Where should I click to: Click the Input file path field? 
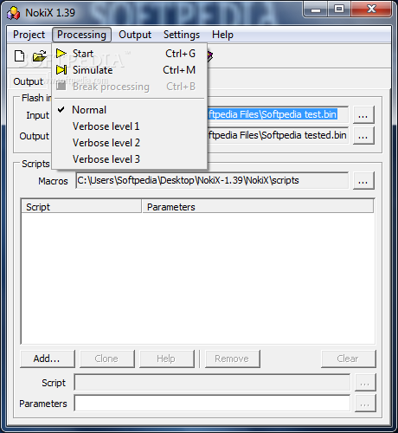pos(277,114)
